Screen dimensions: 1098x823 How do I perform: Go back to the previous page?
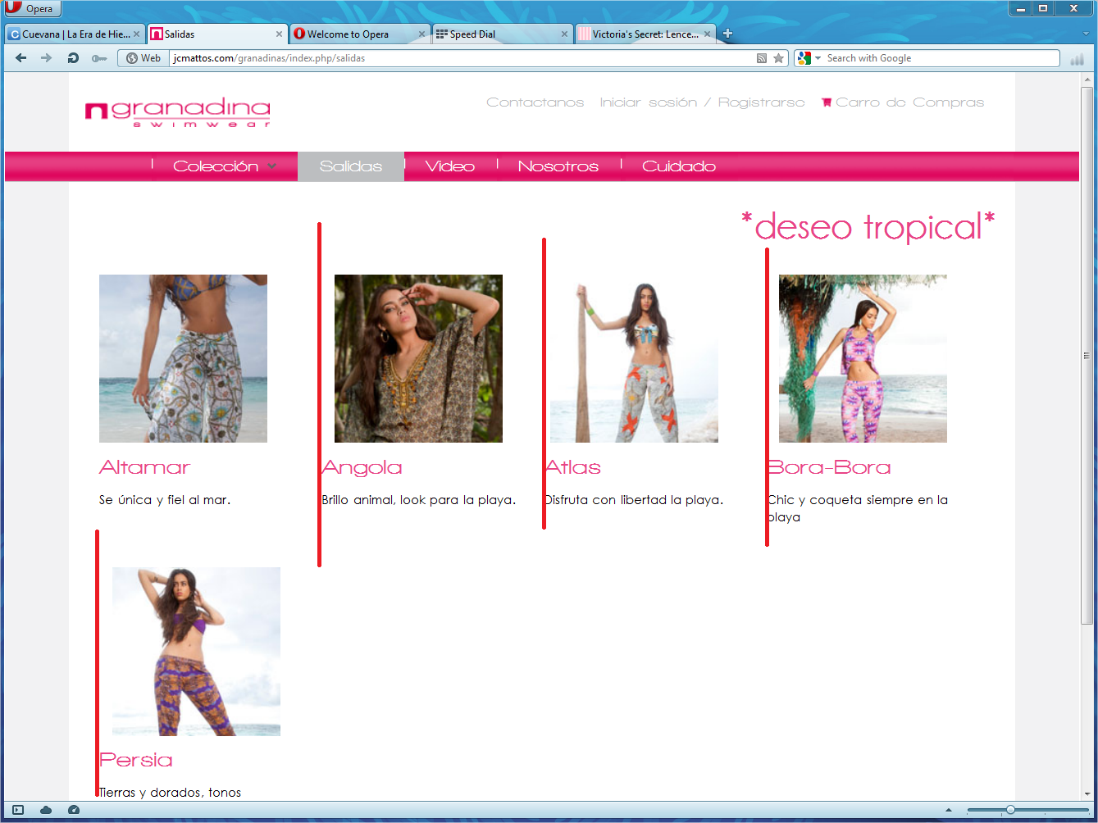(21, 58)
